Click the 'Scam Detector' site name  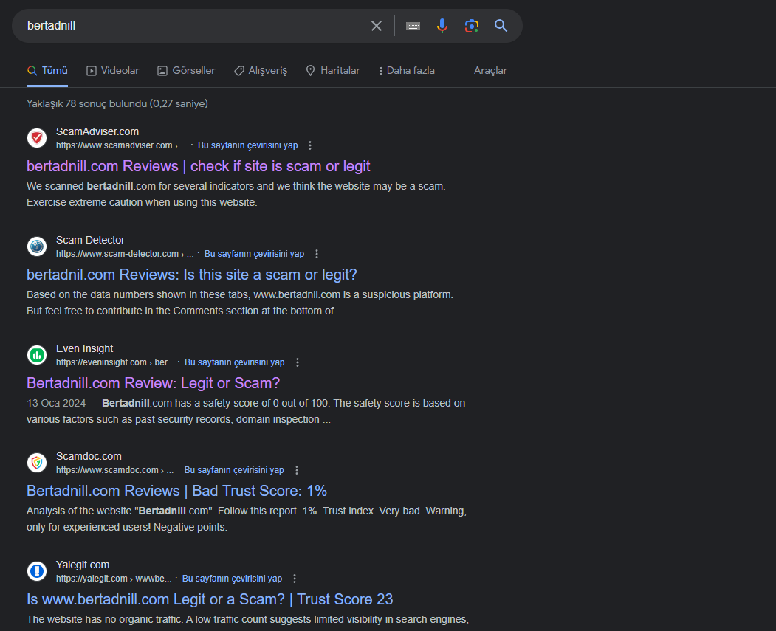tap(90, 240)
